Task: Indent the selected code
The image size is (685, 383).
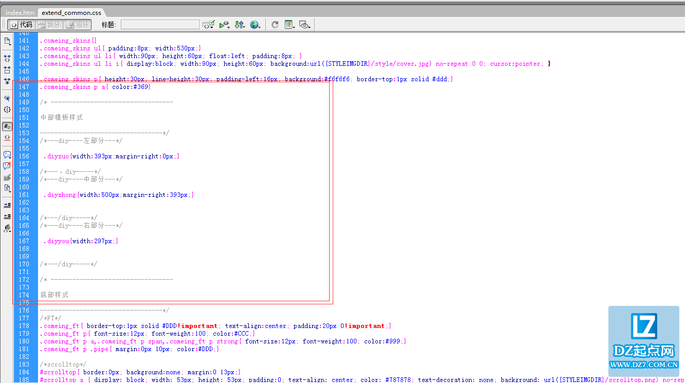Action: coord(7,205)
